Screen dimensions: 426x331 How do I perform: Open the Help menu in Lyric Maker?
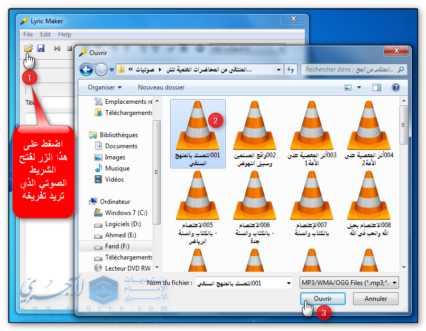pos(64,34)
